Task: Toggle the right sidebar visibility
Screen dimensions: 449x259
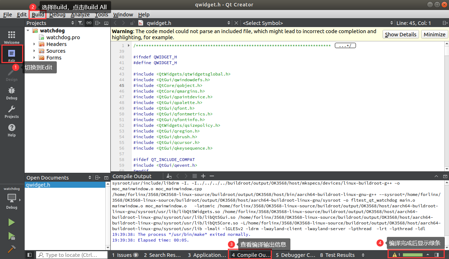Action: [x=436, y=255]
